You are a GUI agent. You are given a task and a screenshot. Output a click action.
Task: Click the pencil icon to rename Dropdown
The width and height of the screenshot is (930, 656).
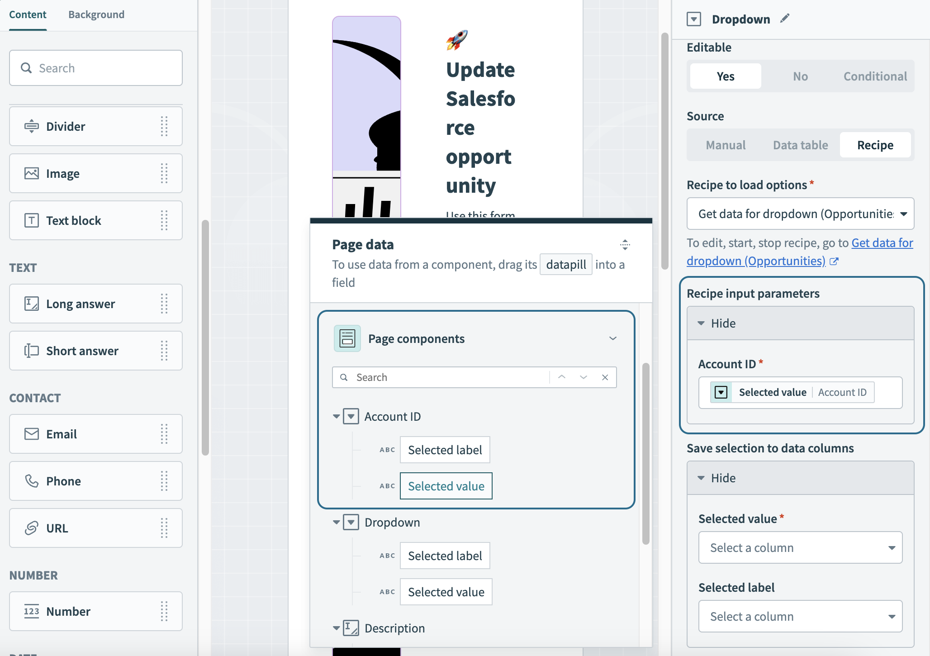coord(785,19)
